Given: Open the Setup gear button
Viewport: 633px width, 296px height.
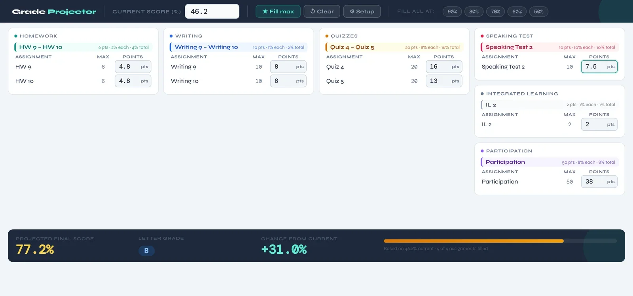Looking at the screenshot, I should click(x=362, y=11).
